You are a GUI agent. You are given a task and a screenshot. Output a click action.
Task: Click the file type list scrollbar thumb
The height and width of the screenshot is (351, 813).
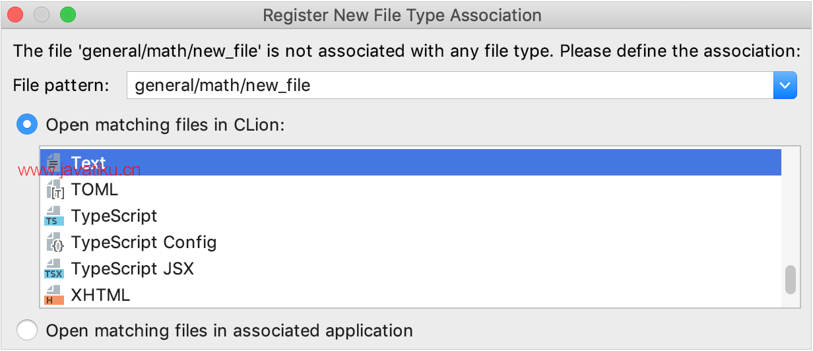(790, 280)
